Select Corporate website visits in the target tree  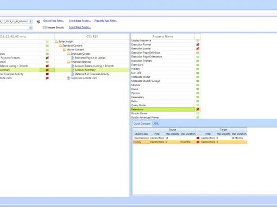tap(84, 78)
